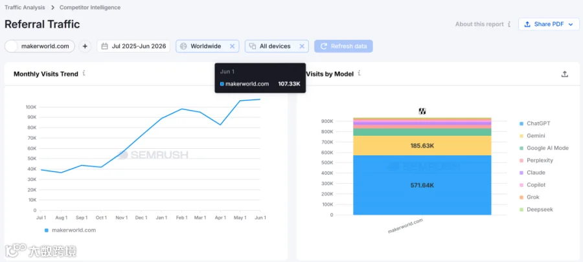Click the upload icon on Share PDF
This screenshot has width=583, height=262.
click(x=527, y=24)
